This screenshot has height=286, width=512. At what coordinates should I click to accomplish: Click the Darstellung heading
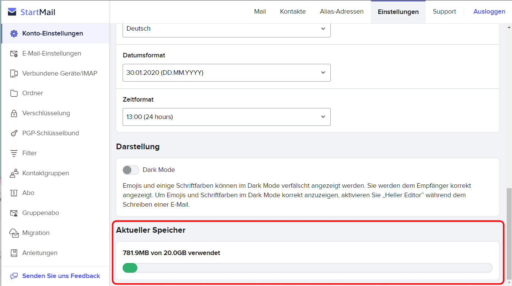coord(138,147)
